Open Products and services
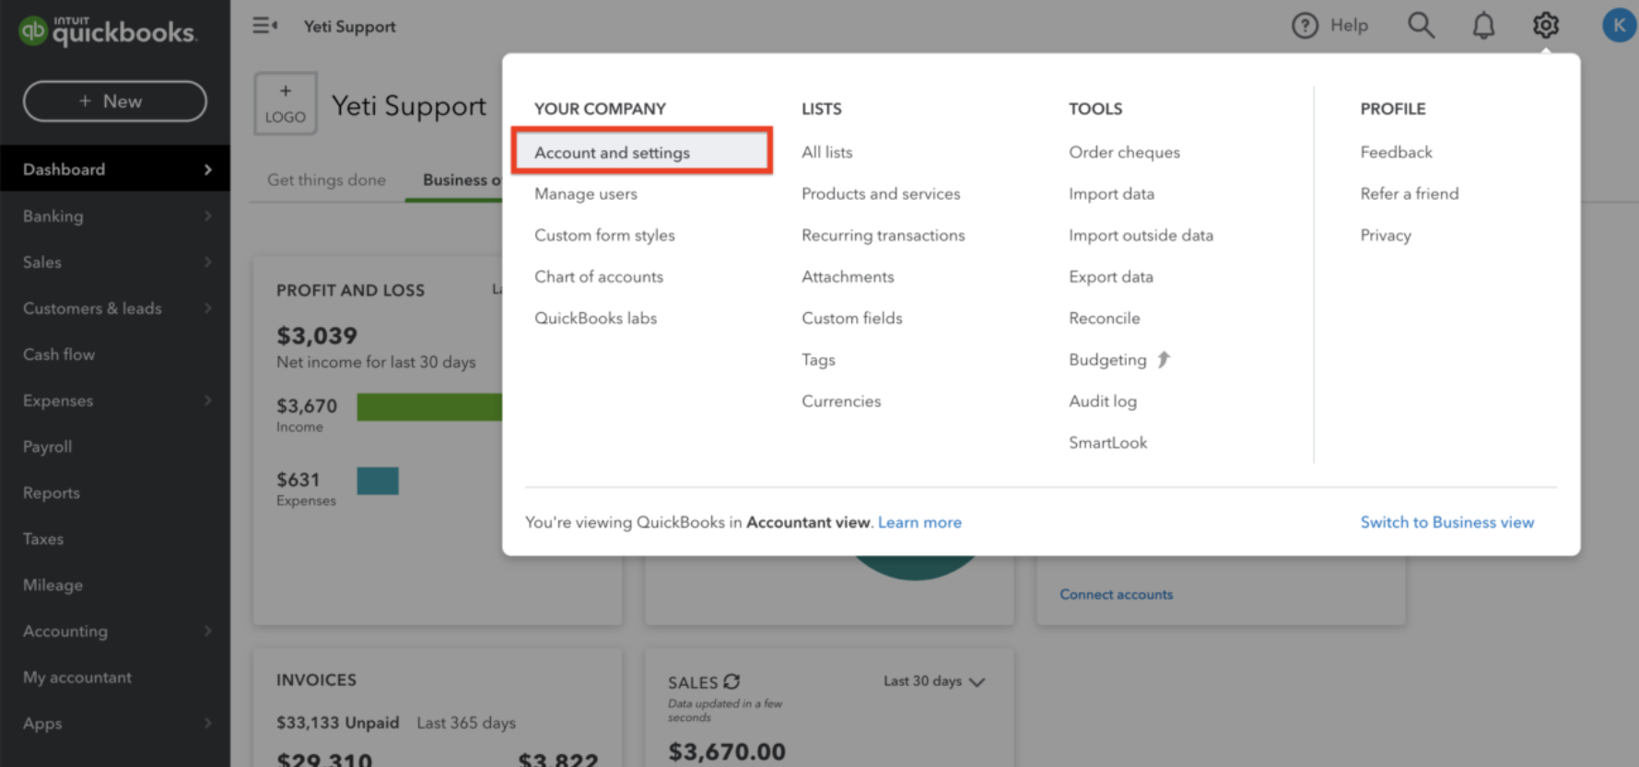The image size is (1639, 767). point(881,193)
